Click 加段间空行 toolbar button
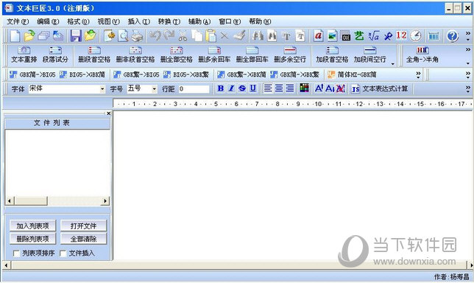The image size is (474, 283). click(370, 55)
